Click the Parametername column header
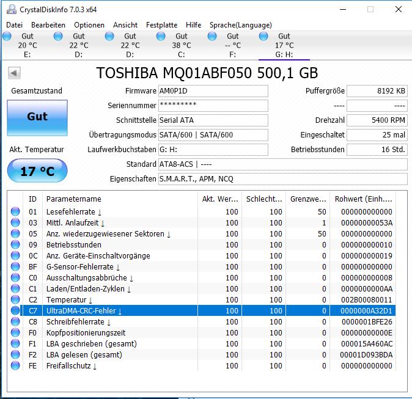 (120, 199)
